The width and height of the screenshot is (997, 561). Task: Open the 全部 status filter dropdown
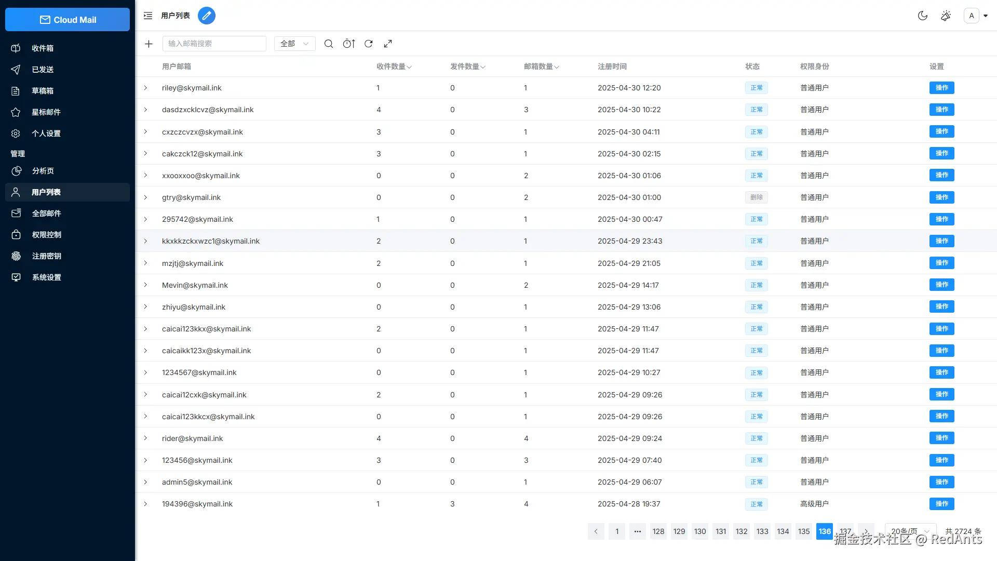294,44
